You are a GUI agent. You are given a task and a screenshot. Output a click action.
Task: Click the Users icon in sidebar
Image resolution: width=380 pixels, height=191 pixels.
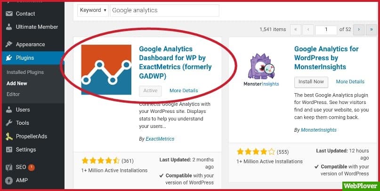[x=9, y=110]
